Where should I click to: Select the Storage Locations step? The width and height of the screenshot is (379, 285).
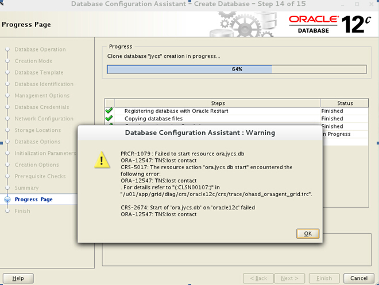pos(38,130)
